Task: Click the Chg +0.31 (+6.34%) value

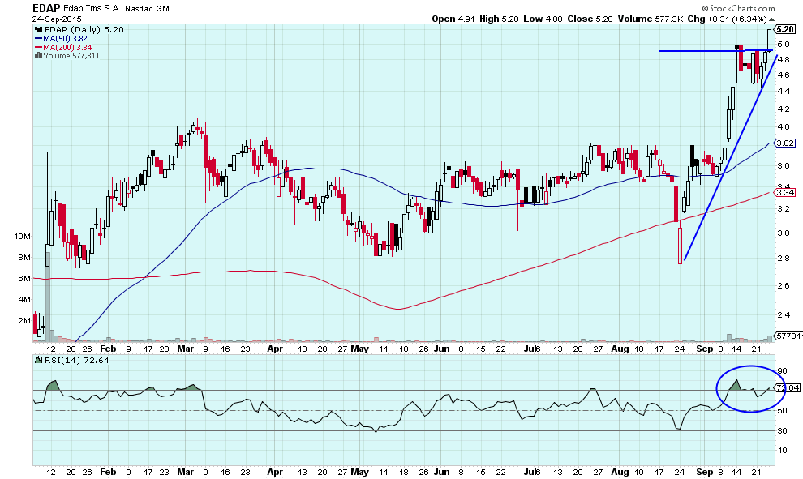Action: [727, 19]
